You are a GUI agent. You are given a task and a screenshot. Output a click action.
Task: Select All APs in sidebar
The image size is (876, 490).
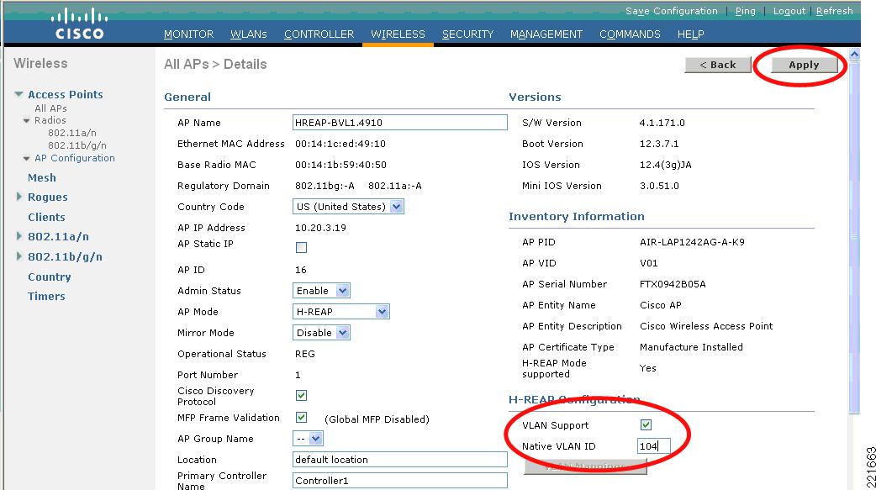click(x=50, y=108)
